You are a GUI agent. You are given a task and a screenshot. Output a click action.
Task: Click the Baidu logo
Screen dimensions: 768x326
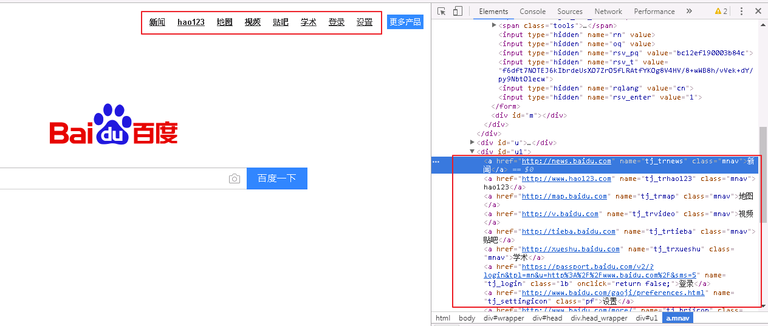point(114,124)
